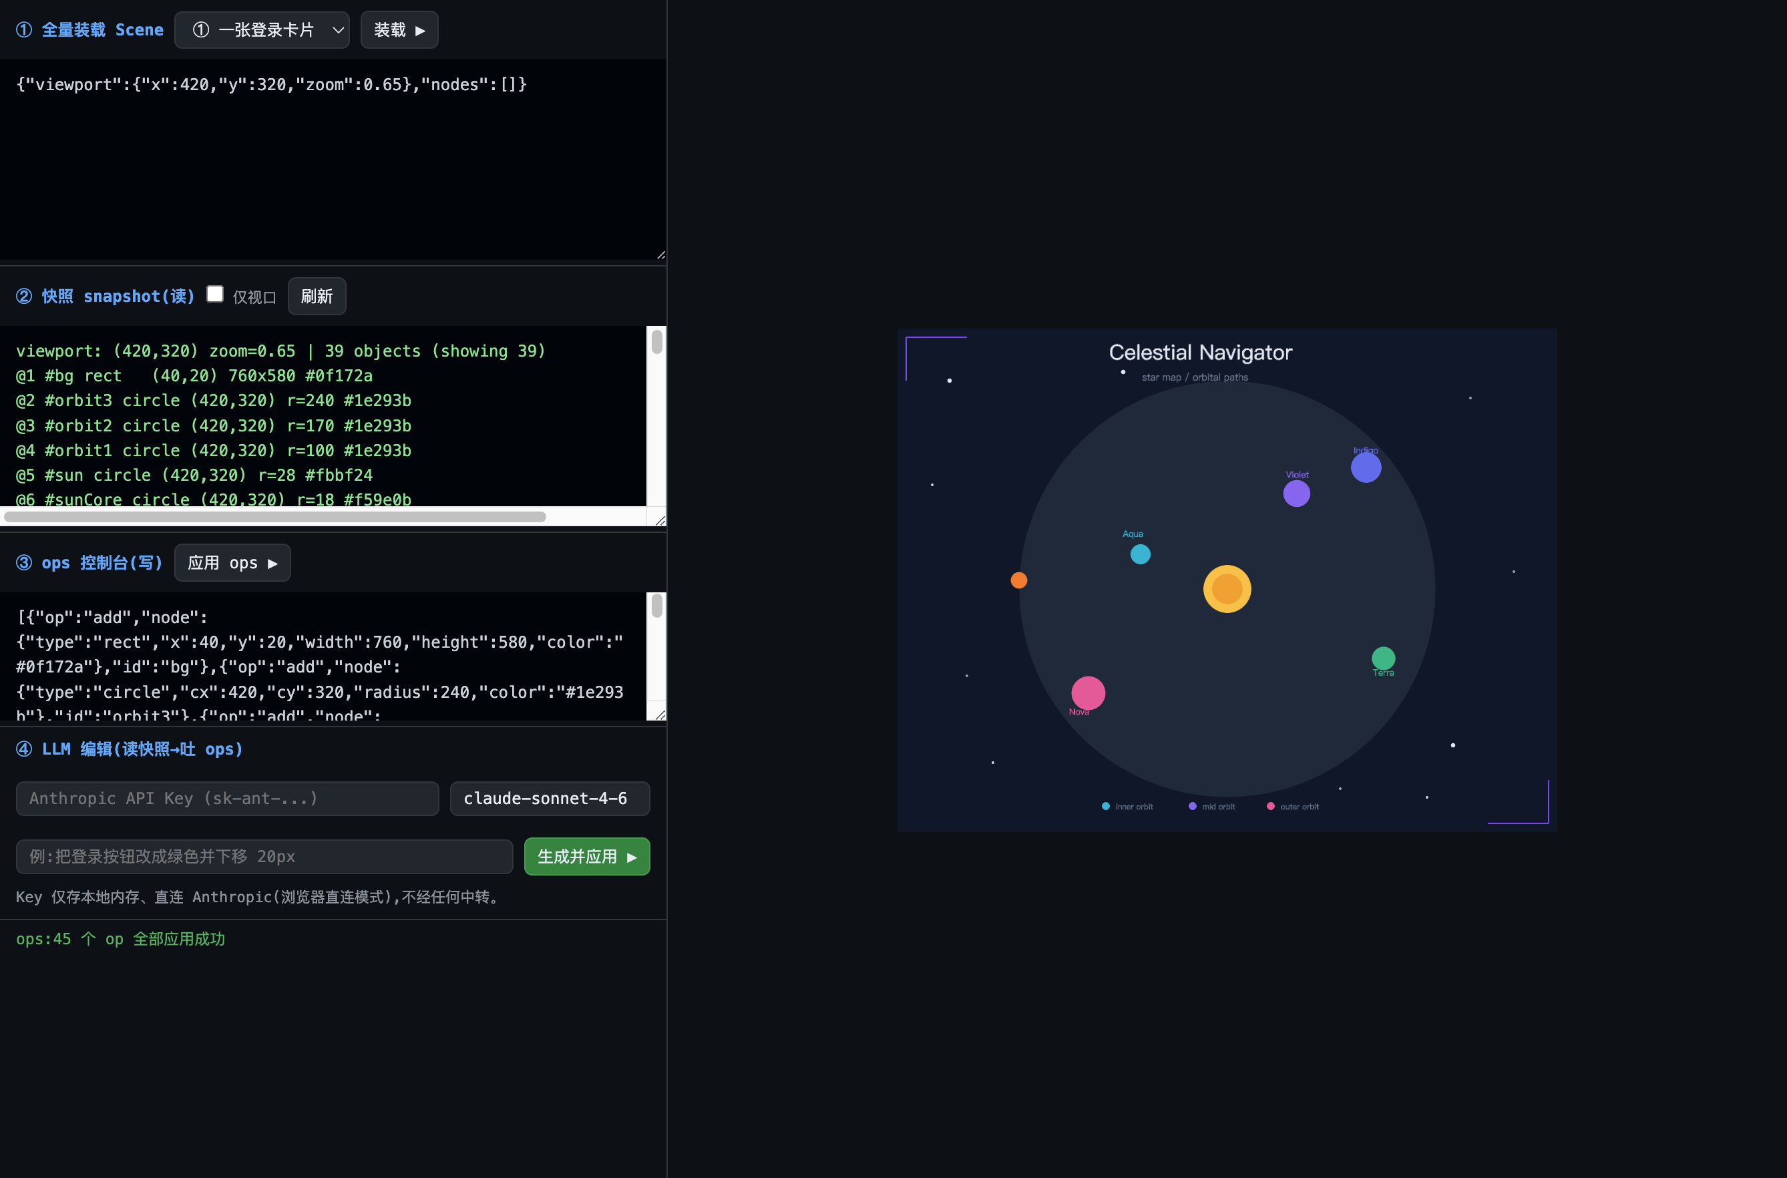Viewport: 1787px width, 1178px height.
Task: Click the '③ ops 控制台(写)' section heading
Action: click(89, 563)
